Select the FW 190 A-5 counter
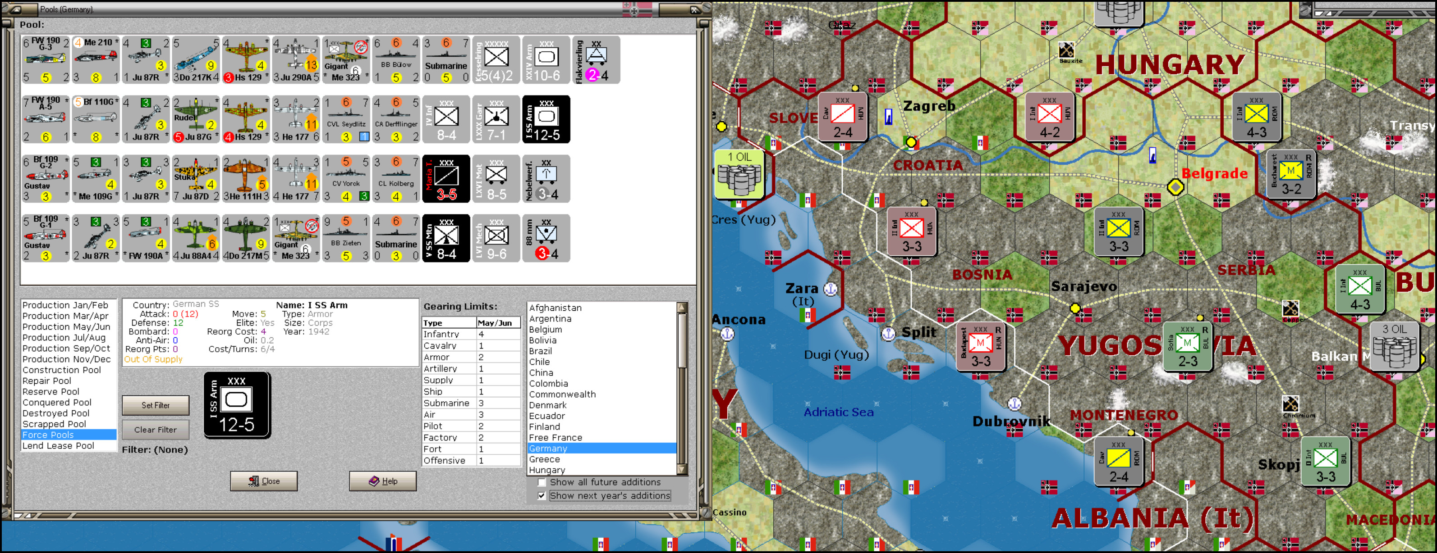This screenshot has height=553, width=1437. coord(46,119)
